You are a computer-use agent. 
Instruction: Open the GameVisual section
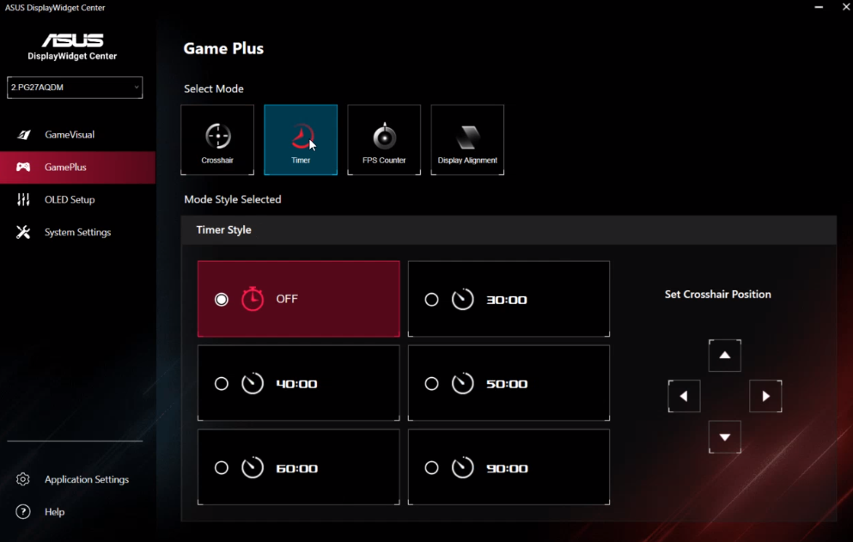click(77, 134)
